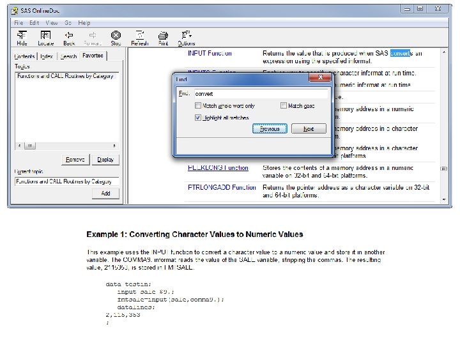Click the Find text input field

261,93
